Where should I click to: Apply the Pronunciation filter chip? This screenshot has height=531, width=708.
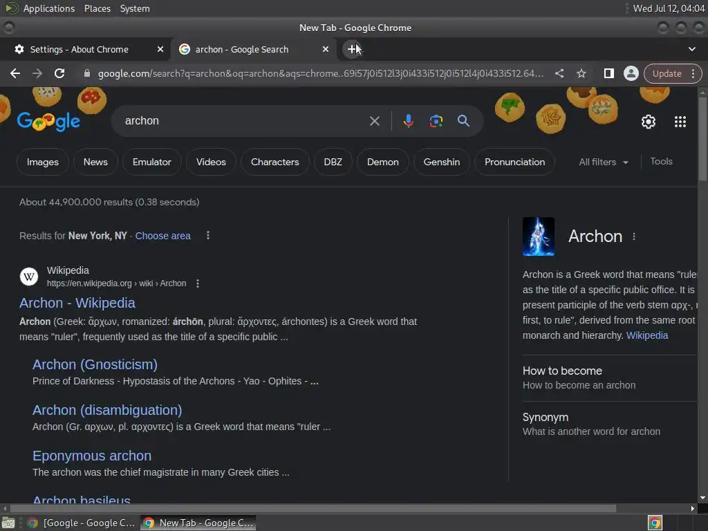(x=514, y=162)
